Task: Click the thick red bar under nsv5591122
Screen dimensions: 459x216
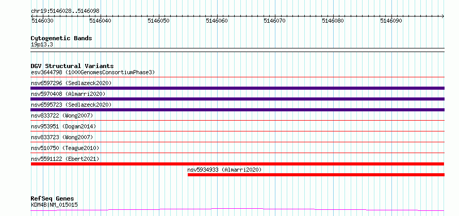Action: (238, 164)
